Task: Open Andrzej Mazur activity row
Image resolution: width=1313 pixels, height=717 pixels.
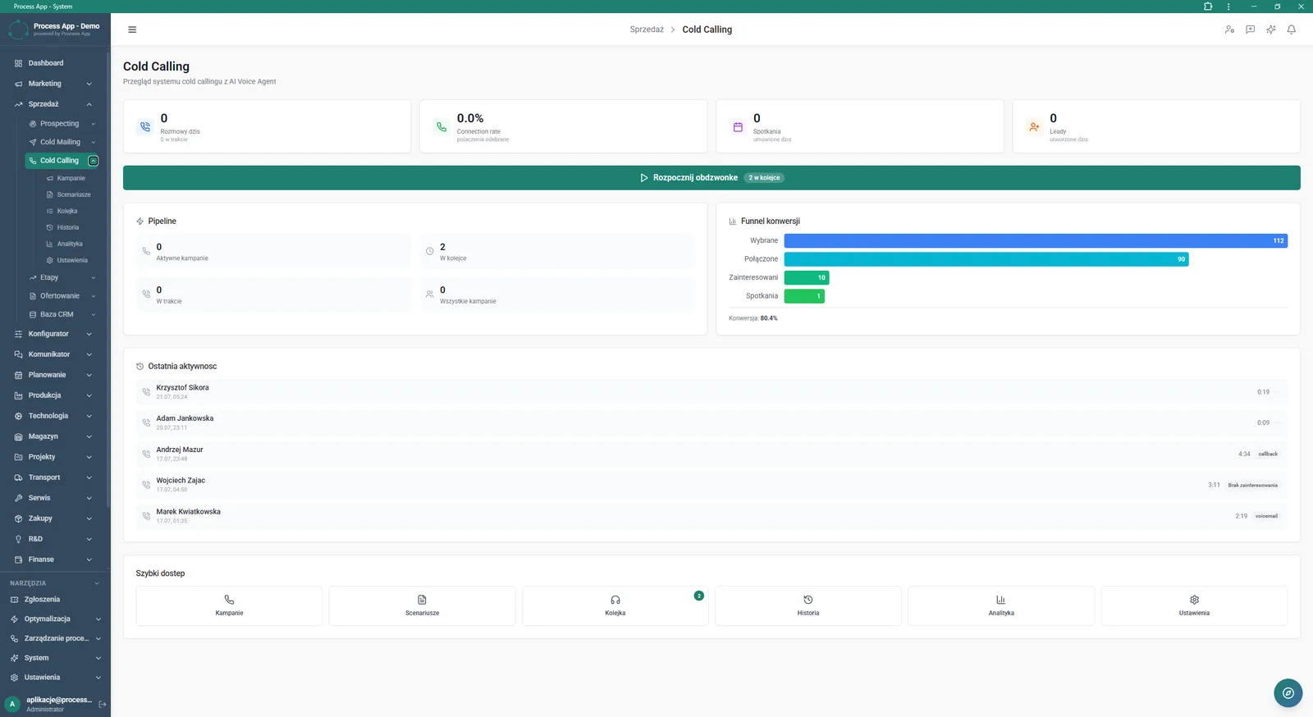Action: pos(711,454)
